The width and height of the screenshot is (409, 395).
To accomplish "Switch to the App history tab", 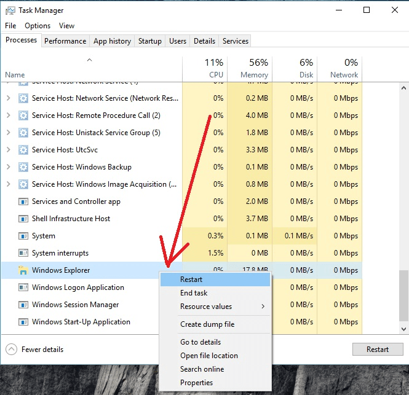I will 112,41.
